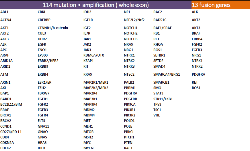Click the PDGFRA fusion gene entry
250x151 pixels.
pyautogui.click(x=198, y=75)
